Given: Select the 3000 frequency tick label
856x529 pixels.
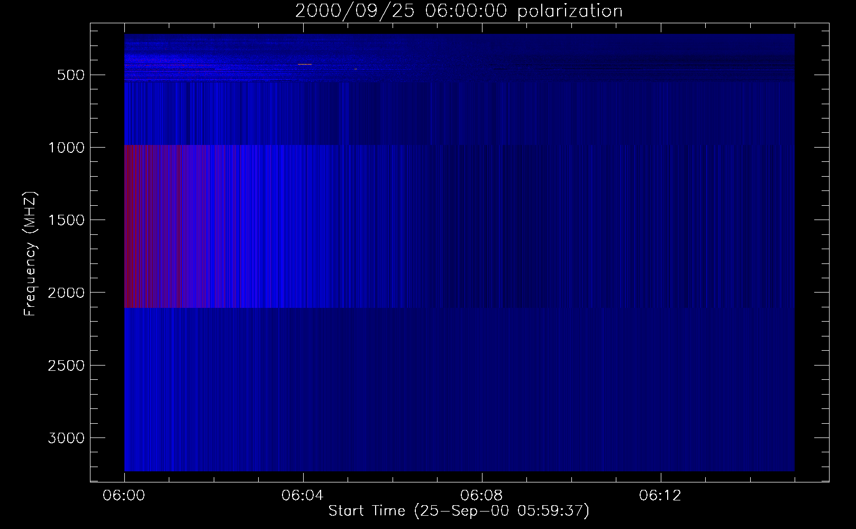Looking at the screenshot, I should (66, 438).
